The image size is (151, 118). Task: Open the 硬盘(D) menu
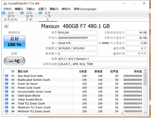tap(54, 9)
